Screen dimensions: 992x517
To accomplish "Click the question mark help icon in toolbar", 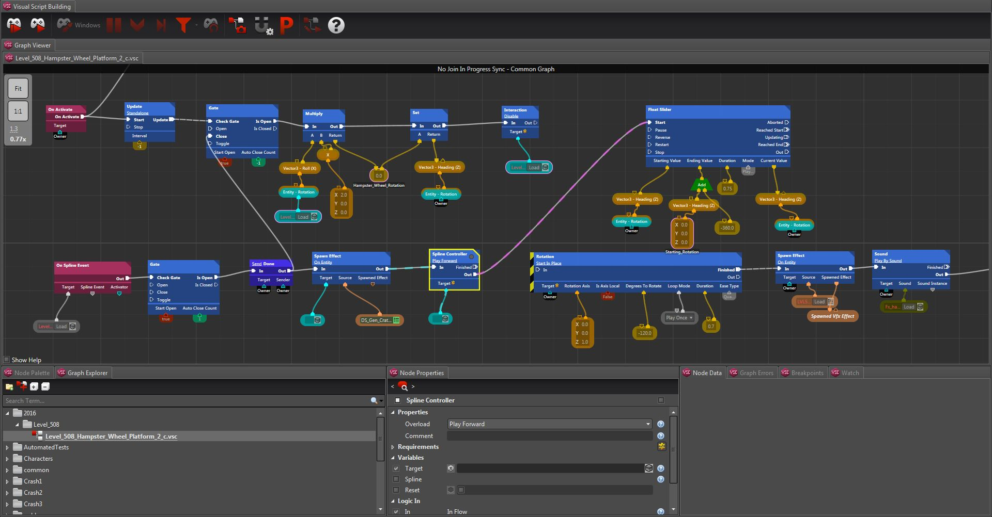I will click(336, 25).
